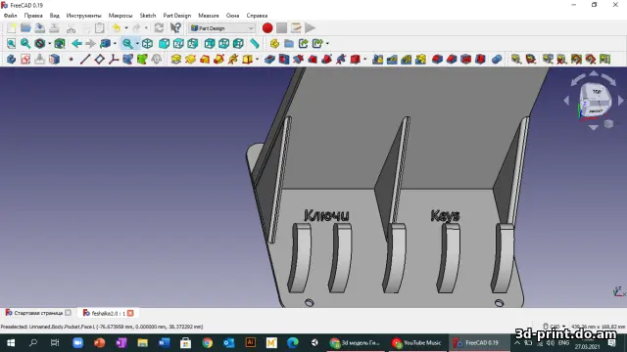Close the feshalka2.0 document tab
Image resolution: width=627 pixels, height=352 pixels.
[130, 313]
